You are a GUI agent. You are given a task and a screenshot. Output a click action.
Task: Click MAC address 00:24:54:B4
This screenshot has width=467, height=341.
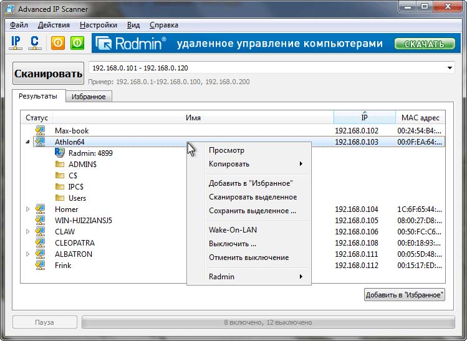coord(420,131)
